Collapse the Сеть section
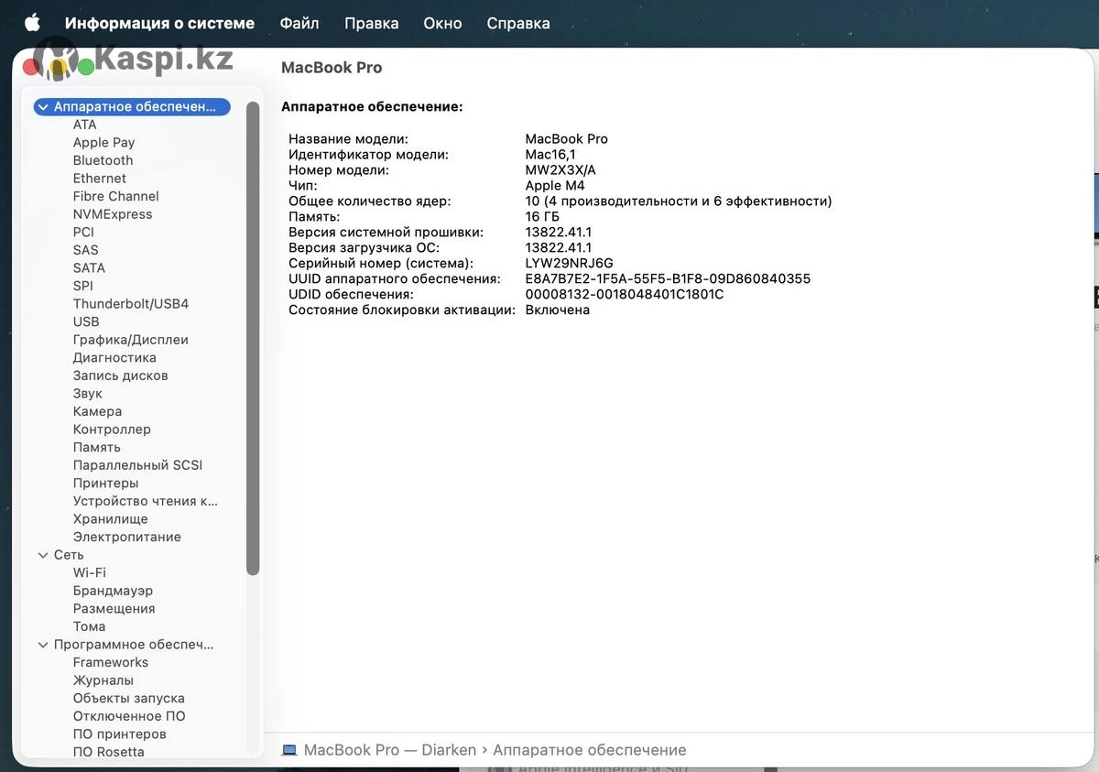The image size is (1099, 772). click(43, 555)
